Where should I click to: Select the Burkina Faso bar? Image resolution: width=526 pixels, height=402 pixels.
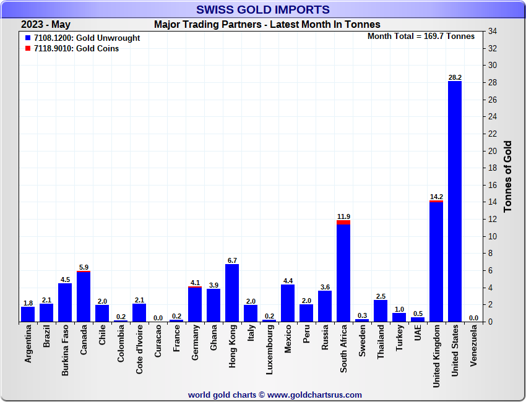tap(65, 302)
